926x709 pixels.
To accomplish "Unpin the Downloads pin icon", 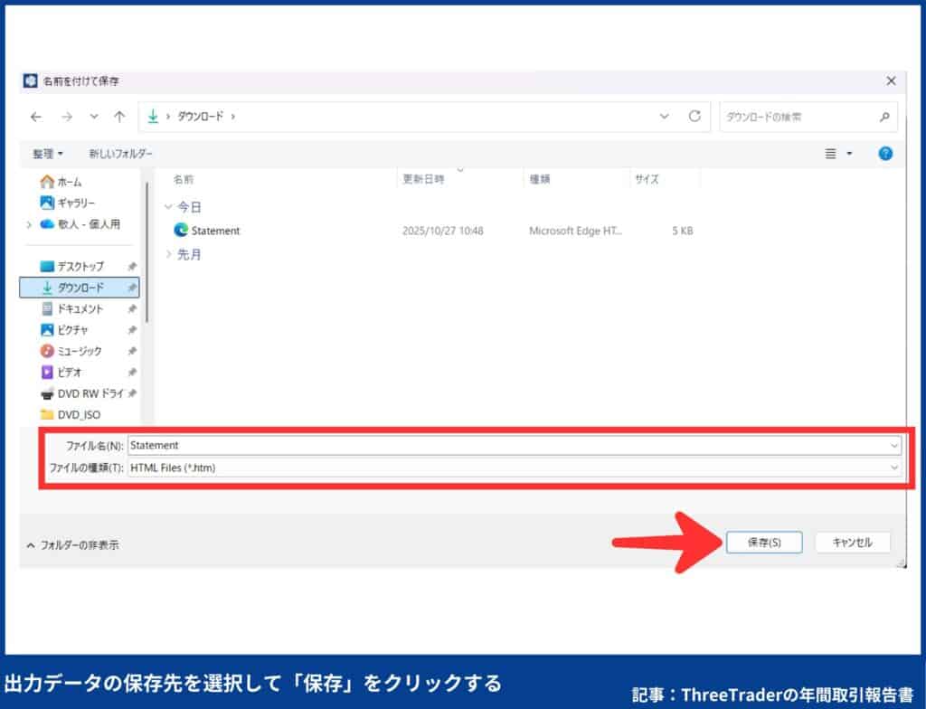I will coord(131,287).
